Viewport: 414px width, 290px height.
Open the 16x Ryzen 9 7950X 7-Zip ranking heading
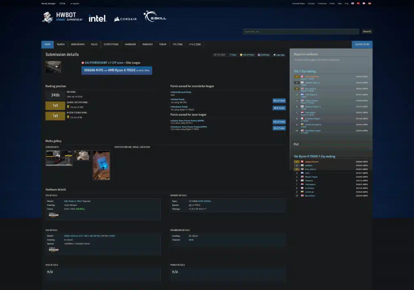(315, 156)
